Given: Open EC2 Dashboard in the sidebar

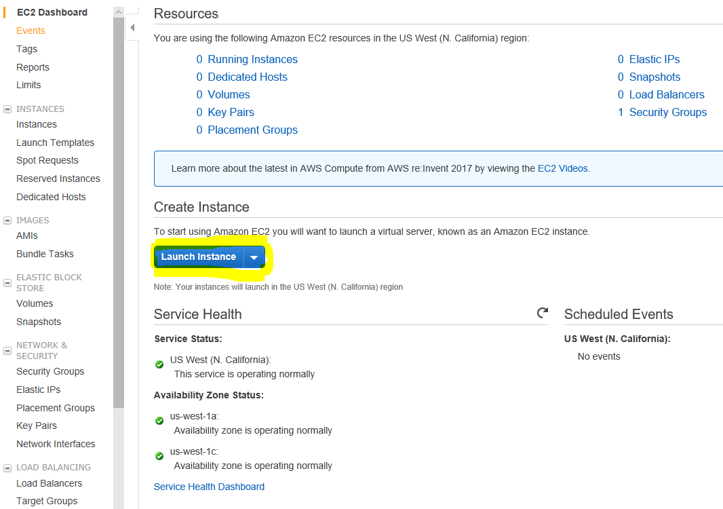Looking at the screenshot, I should 52,12.
